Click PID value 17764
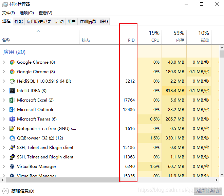Image resolution: width=224 pixels, height=196 pixels. pyautogui.click(x=129, y=100)
